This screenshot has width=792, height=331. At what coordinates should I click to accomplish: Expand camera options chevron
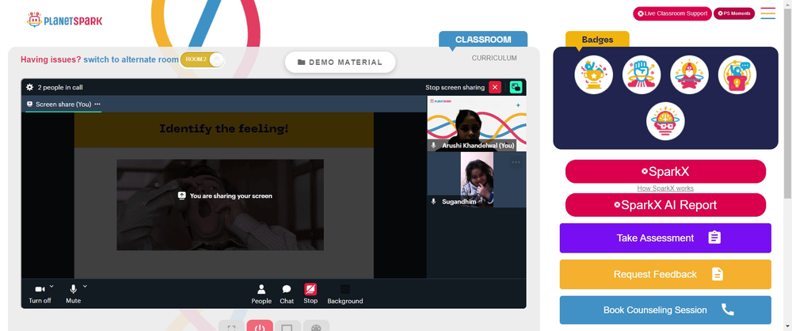pyautogui.click(x=51, y=286)
